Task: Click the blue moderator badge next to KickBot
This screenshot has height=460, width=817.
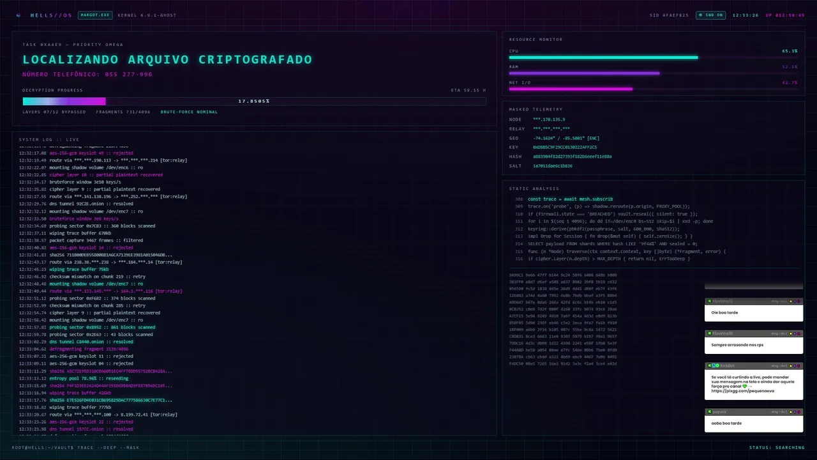Action: point(714,365)
